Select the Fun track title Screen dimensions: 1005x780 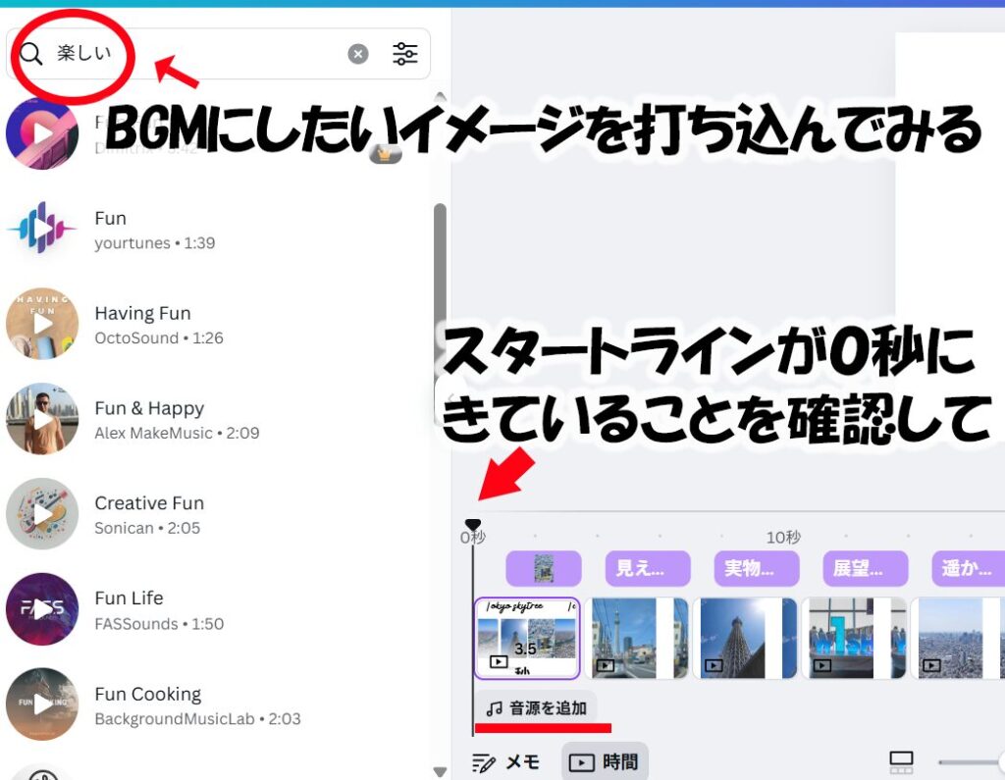110,219
